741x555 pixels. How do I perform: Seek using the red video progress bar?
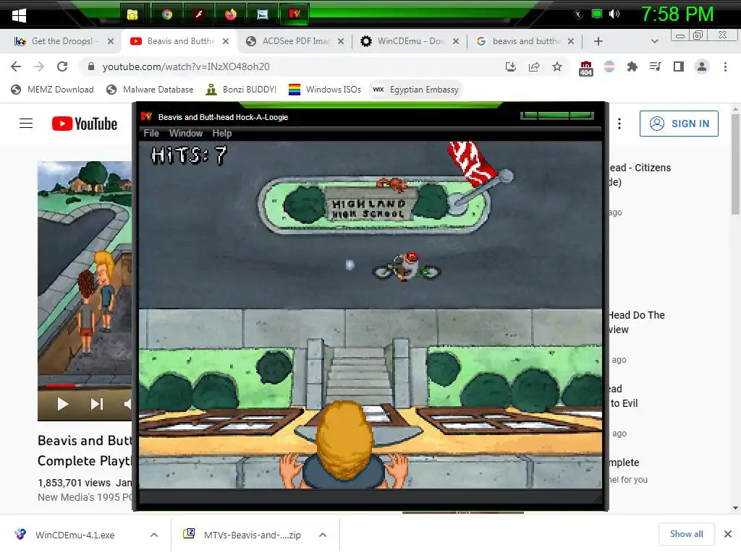61,386
